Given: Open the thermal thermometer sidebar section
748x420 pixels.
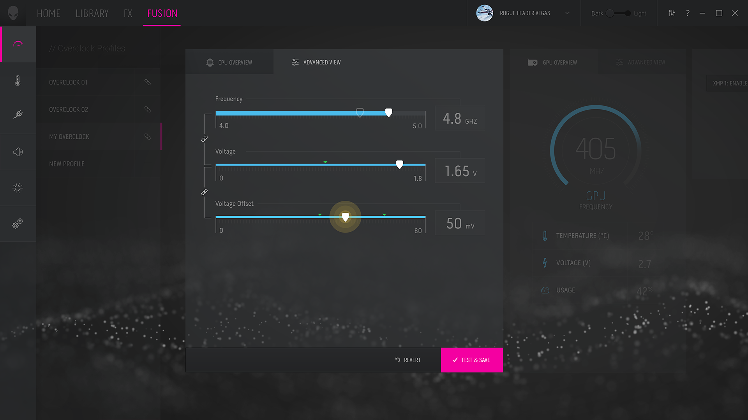Looking at the screenshot, I should (x=18, y=80).
